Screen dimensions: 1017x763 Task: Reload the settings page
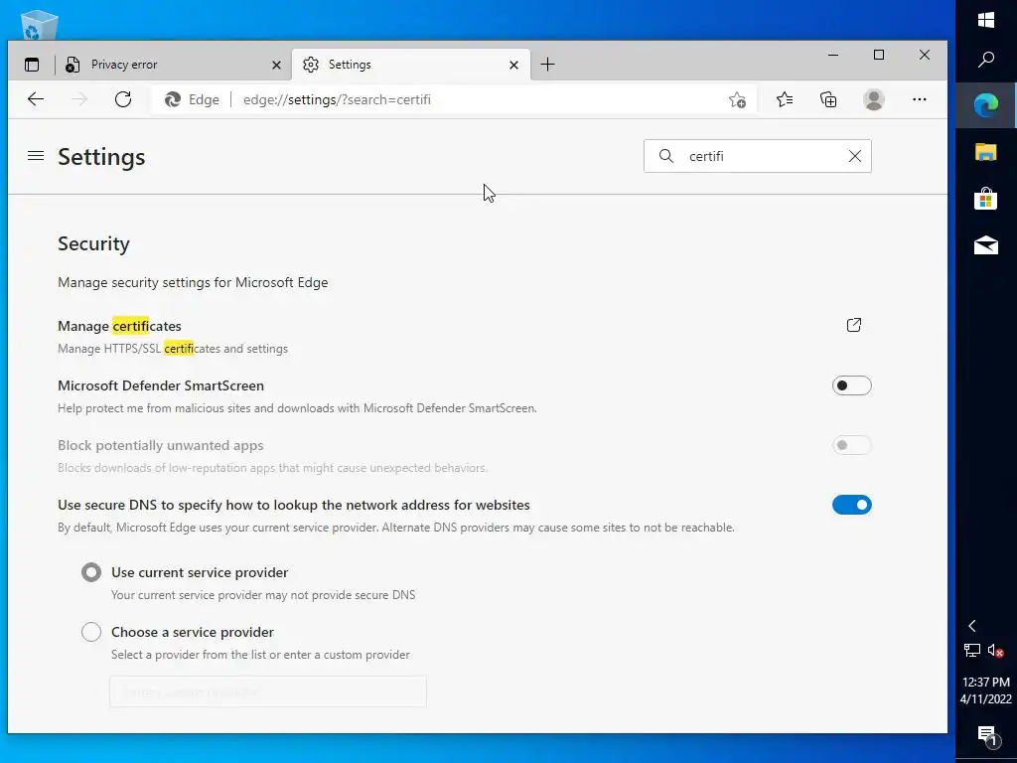tap(123, 99)
